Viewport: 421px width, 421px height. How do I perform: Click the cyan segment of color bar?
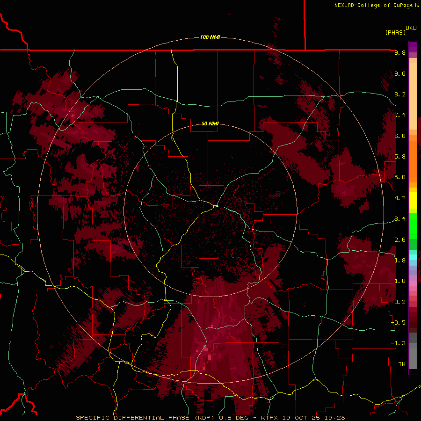(x=413, y=257)
